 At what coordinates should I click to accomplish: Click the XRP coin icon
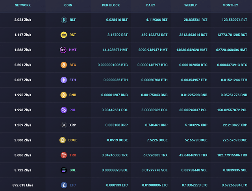[x=63, y=125]
